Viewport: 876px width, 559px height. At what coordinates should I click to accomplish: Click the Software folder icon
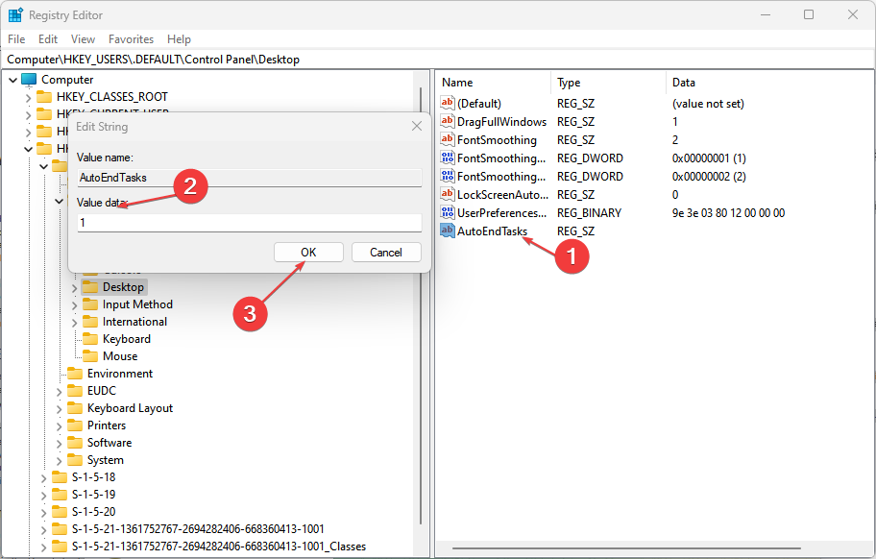point(75,443)
